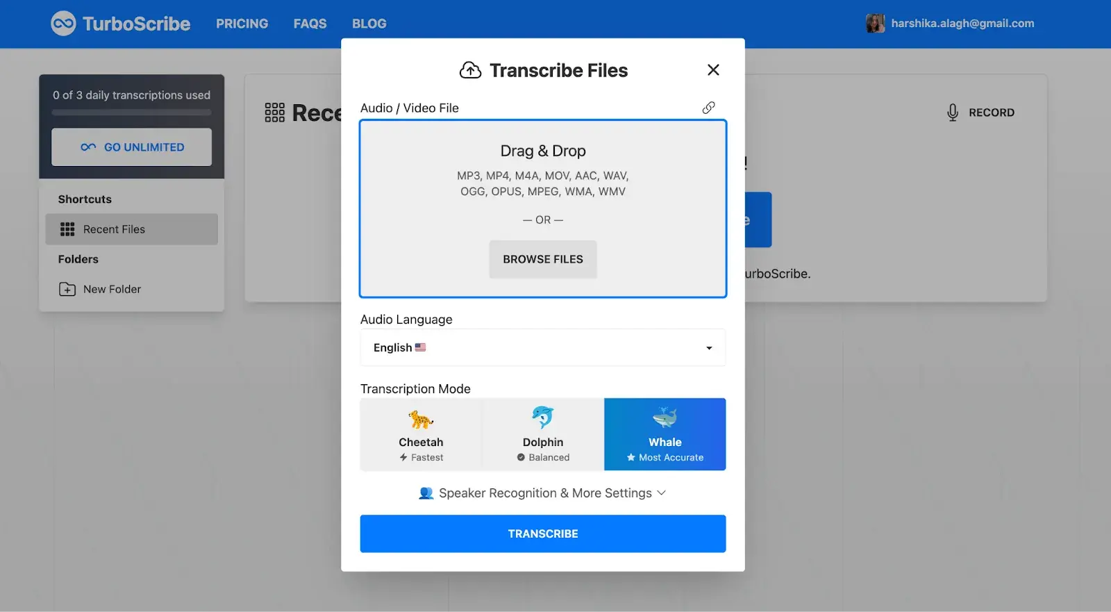Click the infinity icon in GO UNLIMITED
The width and height of the screenshot is (1111, 612).
pos(88,147)
